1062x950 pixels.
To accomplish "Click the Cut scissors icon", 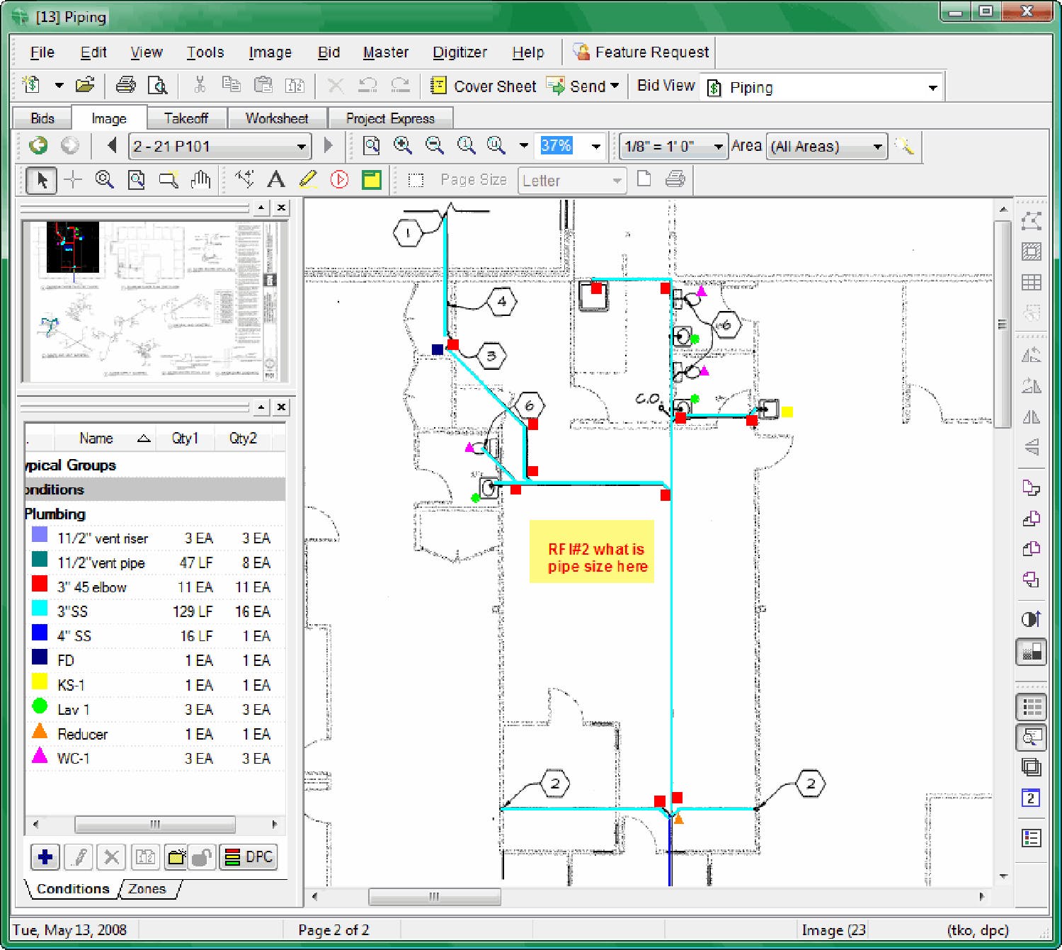I will coord(200,86).
